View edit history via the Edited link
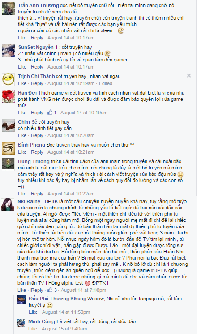Viewport: 197px width, 334px height. tap(106, 83)
